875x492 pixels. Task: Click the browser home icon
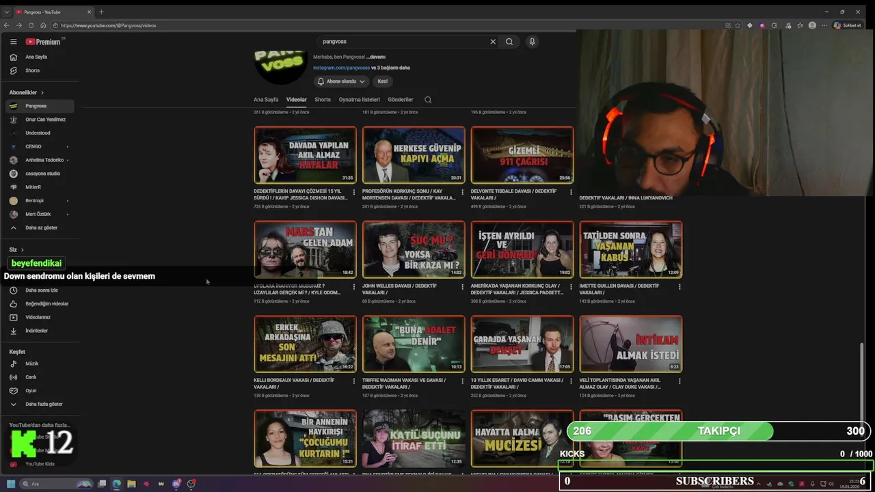[42, 25]
